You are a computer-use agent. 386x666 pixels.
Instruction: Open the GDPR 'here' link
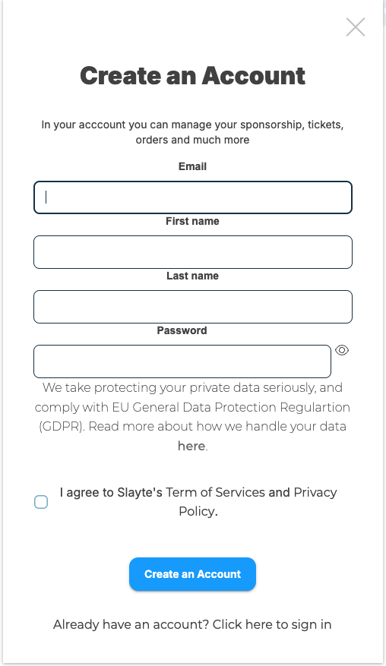coord(191,446)
